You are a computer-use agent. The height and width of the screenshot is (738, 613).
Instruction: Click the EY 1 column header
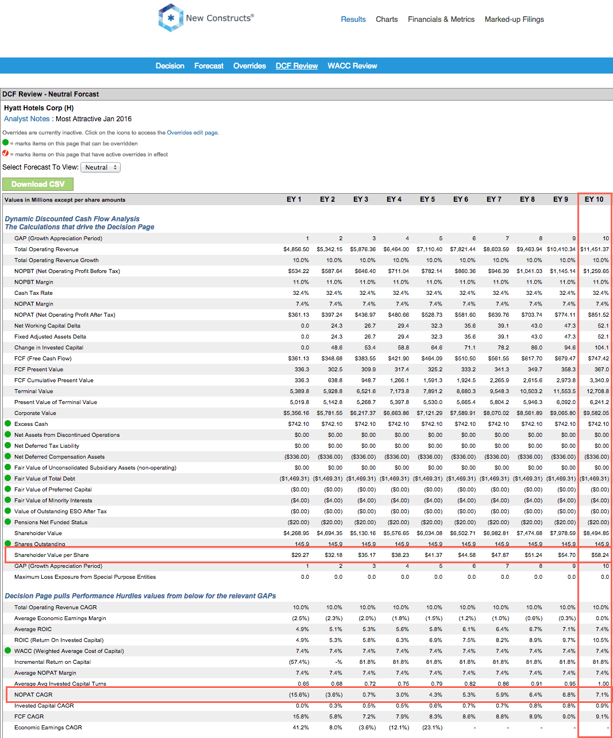click(x=294, y=199)
